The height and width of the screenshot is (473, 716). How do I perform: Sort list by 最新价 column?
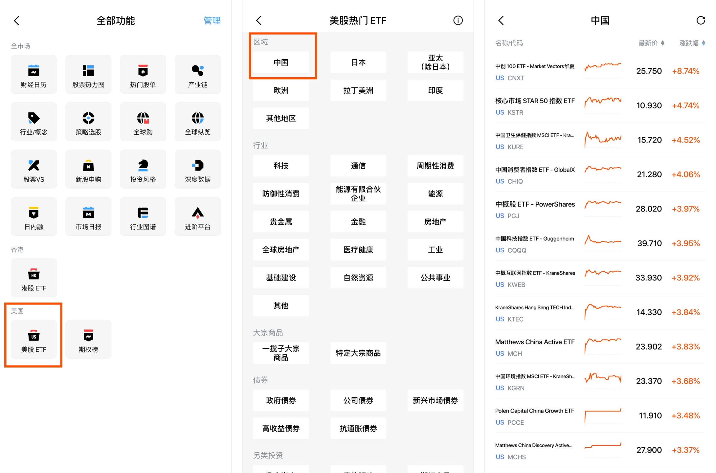pyautogui.click(x=651, y=43)
